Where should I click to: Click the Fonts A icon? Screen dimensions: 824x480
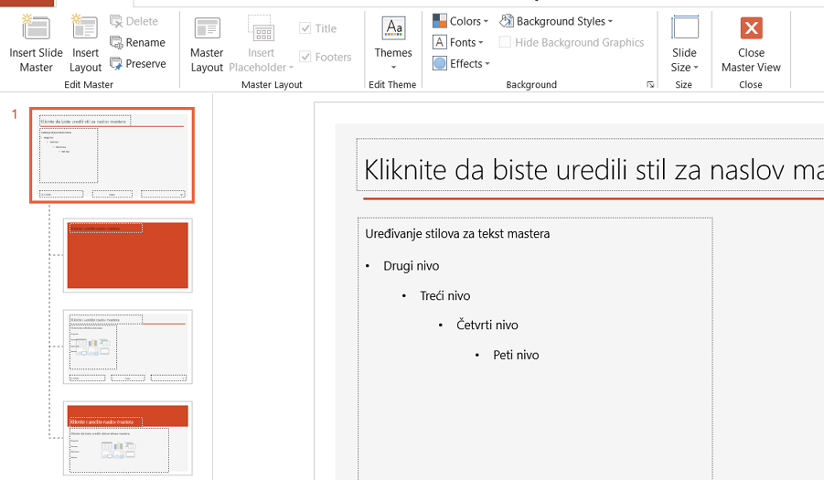click(439, 42)
